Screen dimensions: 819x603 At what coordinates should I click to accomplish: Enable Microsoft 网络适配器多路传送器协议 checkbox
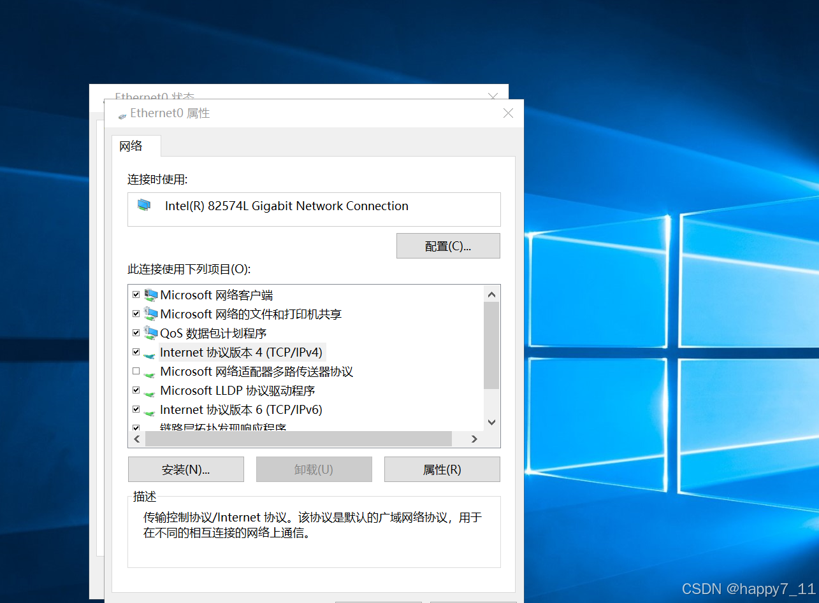coord(136,371)
